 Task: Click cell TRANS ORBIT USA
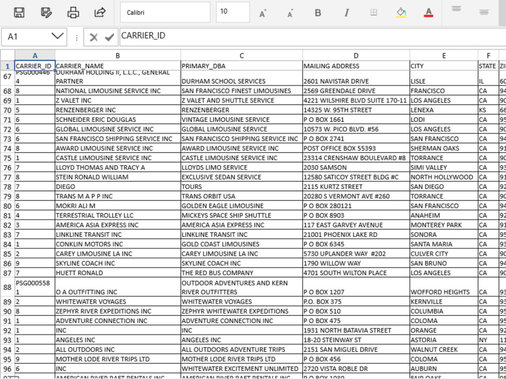click(242, 196)
